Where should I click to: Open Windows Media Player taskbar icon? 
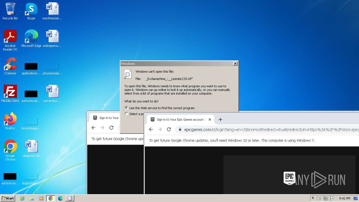pyautogui.click(x=41, y=198)
